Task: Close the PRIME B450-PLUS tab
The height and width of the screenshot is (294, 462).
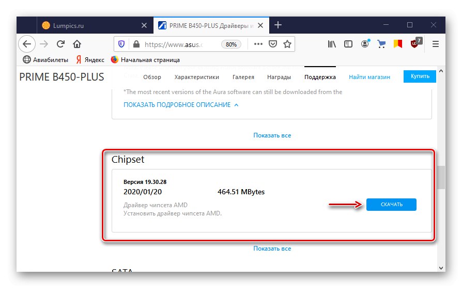Action: tap(260, 25)
